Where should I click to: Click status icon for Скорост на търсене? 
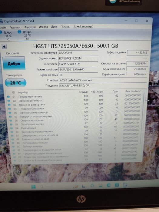tap(11, 121)
